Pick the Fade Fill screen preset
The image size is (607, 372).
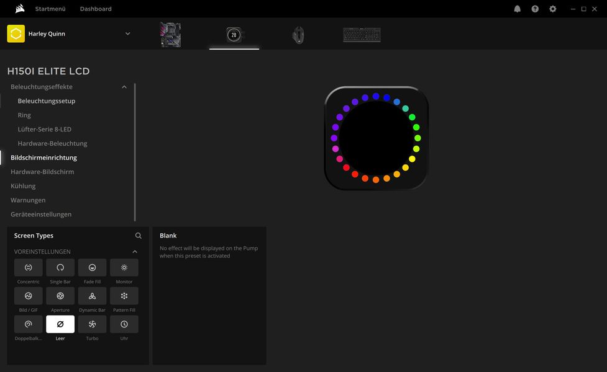click(92, 267)
